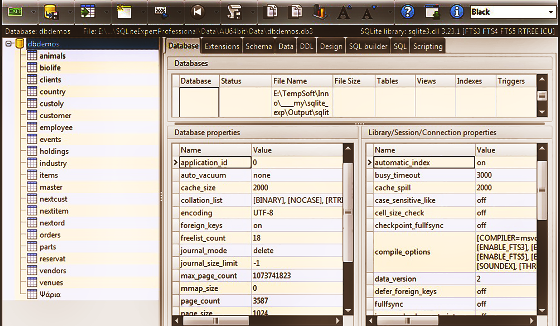Viewport: 560px width, 326px height.
Task: Select the country table in tree
Action: click(x=52, y=91)
